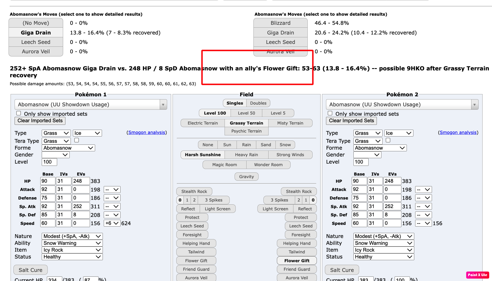The image size is (492, 281).
Task: Open Pokémon 2 Smogon analysis link
Action: [x=458, y=133]
